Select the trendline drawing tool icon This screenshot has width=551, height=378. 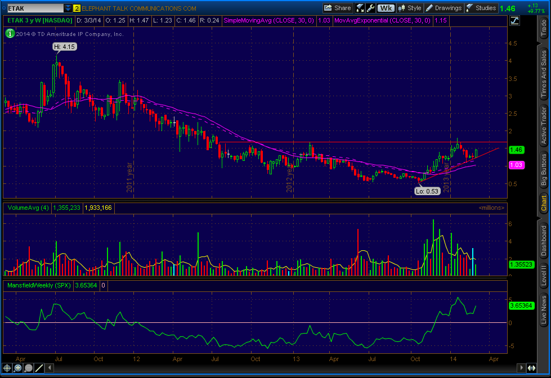click(39, 368)
